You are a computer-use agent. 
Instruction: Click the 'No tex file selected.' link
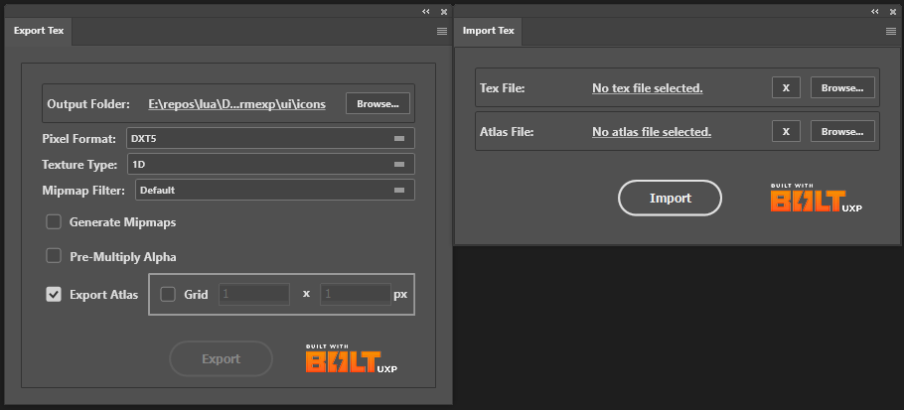coord(648,88)
